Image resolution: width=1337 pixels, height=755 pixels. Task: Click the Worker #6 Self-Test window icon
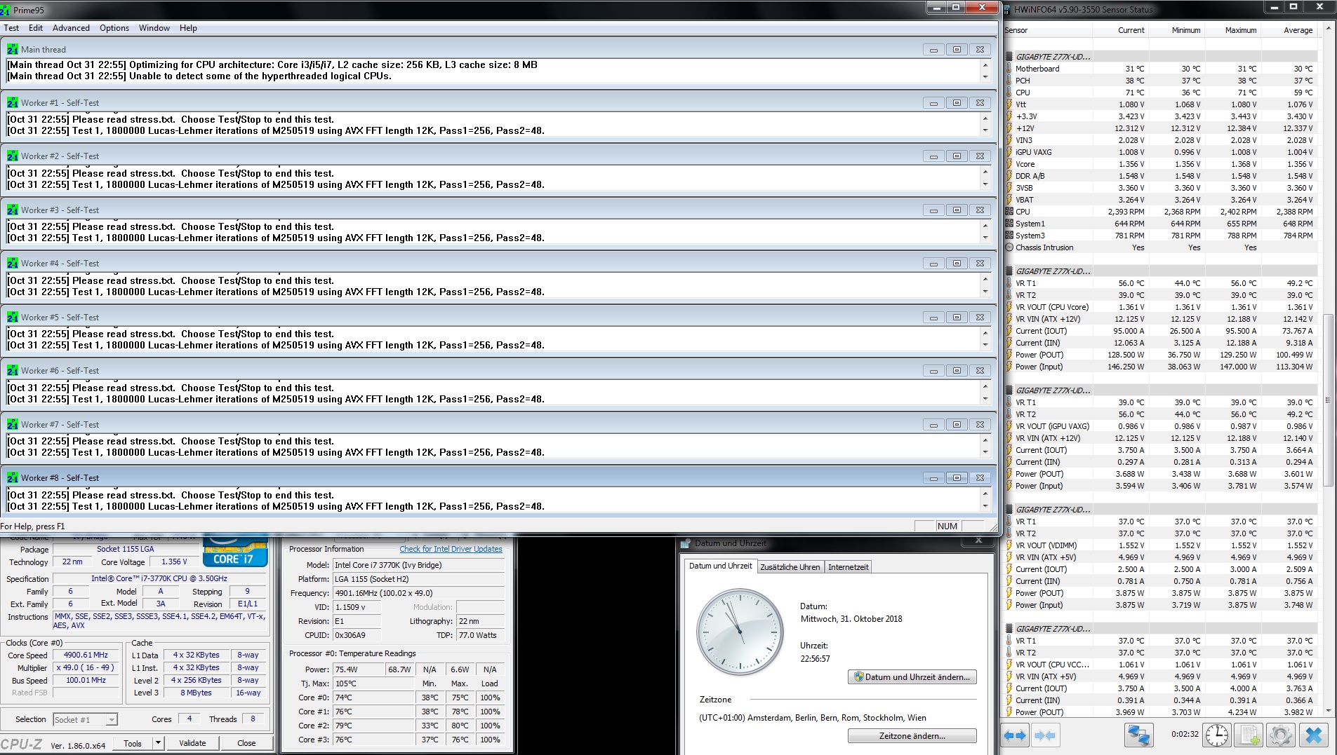13,371
